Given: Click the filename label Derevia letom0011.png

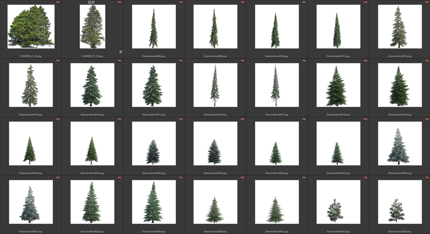Looking at the screenshot, I should 338,56.
